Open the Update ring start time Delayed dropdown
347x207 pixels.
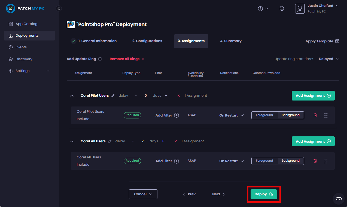(x=328, y=59)
